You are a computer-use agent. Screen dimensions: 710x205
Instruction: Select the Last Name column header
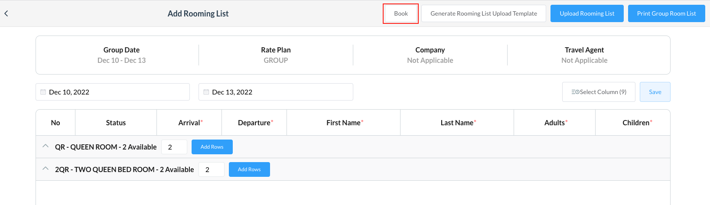tap(457, 123)
